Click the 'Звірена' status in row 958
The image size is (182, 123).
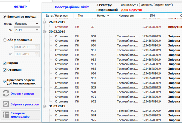pos(174,36)
